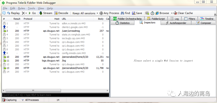Select tunnel to sdkm.w.inmobi.cn:443
Screen dimensions: 217x103
(56, 24)
